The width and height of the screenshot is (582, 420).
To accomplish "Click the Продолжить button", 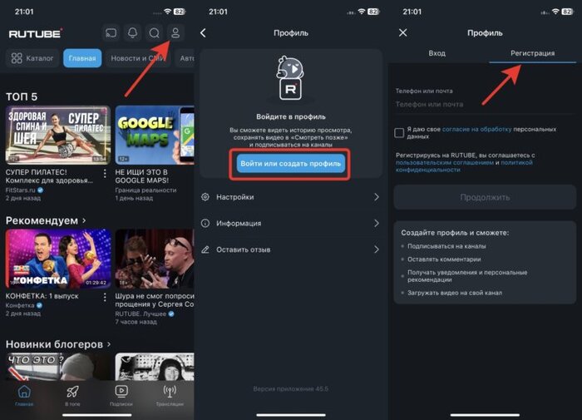I will pyautogui.click(x=485, y=197).
